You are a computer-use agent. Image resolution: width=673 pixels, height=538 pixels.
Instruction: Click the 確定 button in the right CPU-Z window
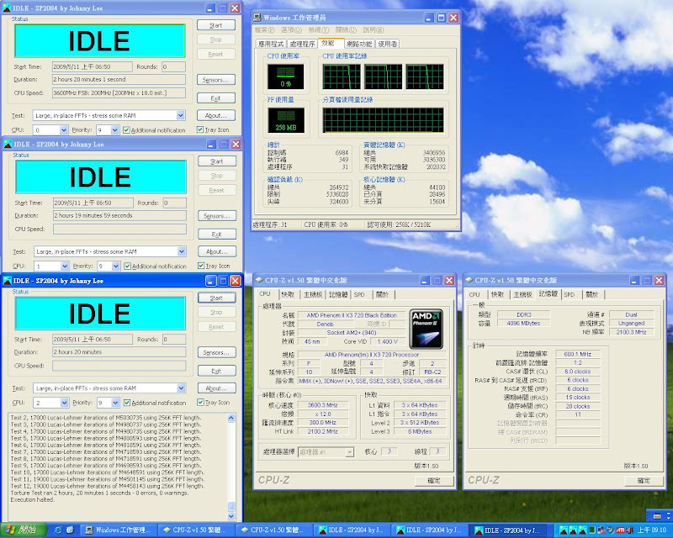644,480
